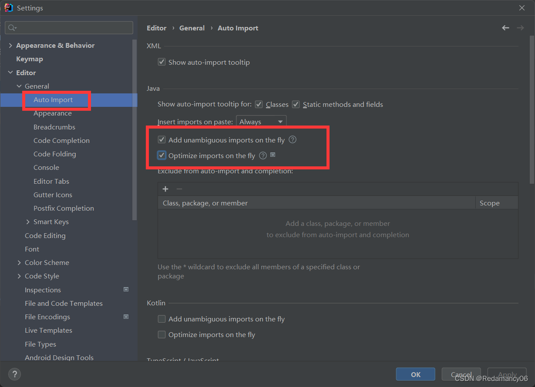Screen dimensions: 535x387
Task: Open Live Templates settings
Action: point(48,330)
